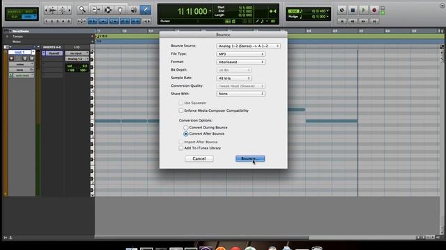Open Format Interleaved dropdown

(241, 62)
